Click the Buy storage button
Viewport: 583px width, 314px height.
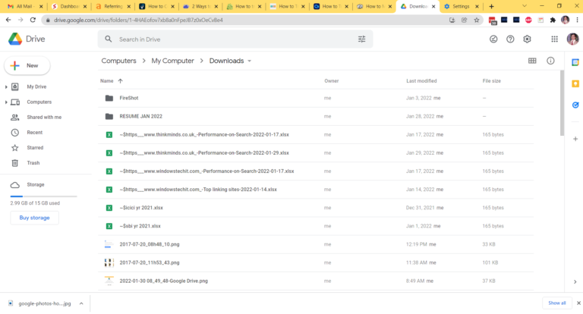[34, 218]
